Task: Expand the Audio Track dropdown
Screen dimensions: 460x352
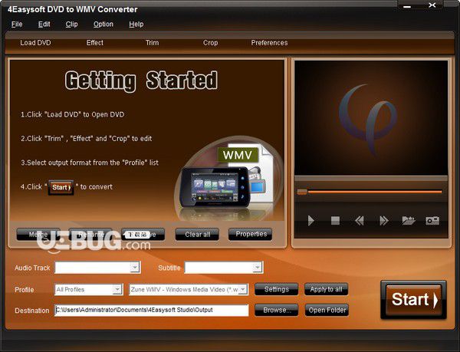Action: [135, 268]
